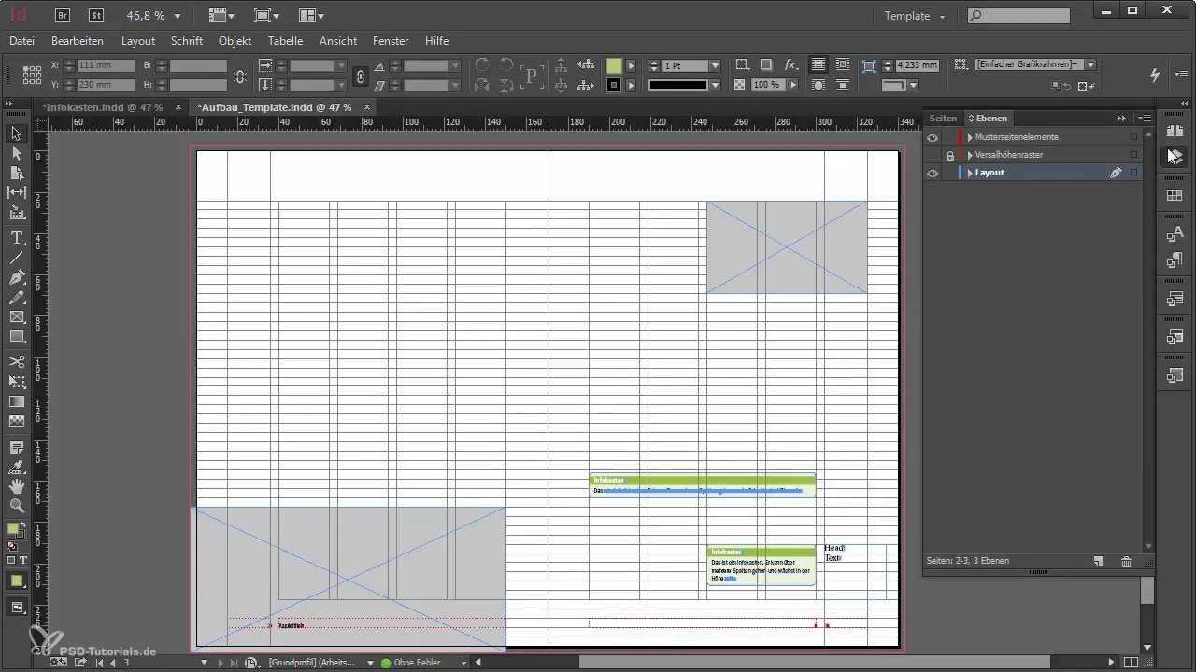Expand the Layout layer contents
Viewport: 1196px width, 672px height.
point(970,174)
